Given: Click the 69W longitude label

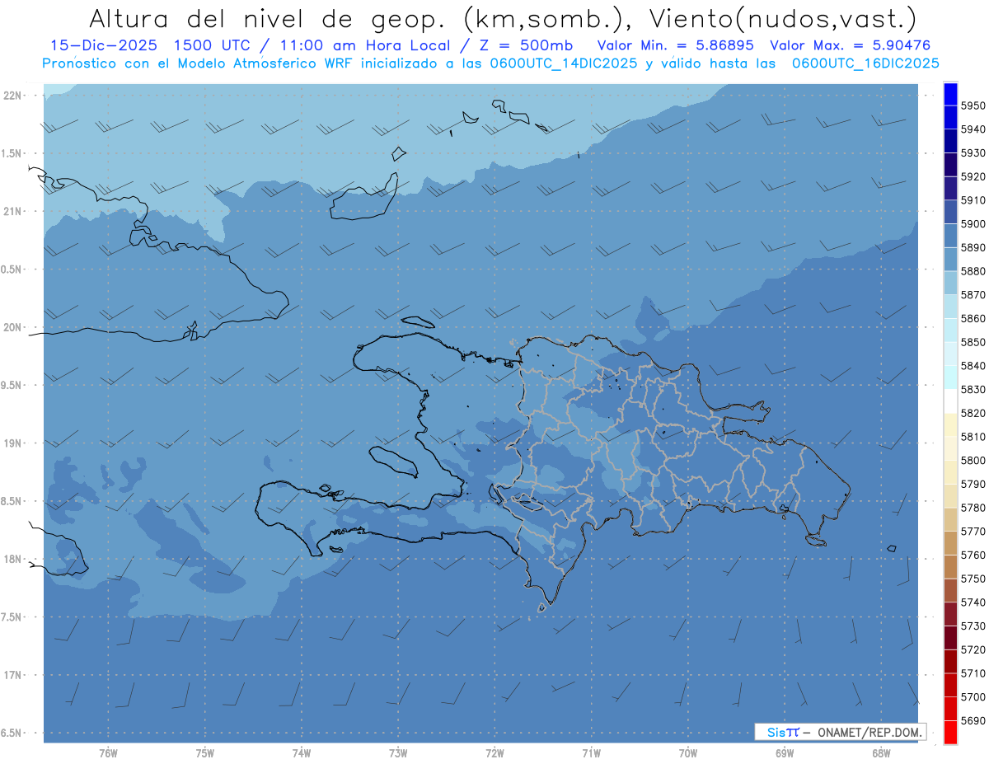Looking at the screenshot, I should point(785,753).
